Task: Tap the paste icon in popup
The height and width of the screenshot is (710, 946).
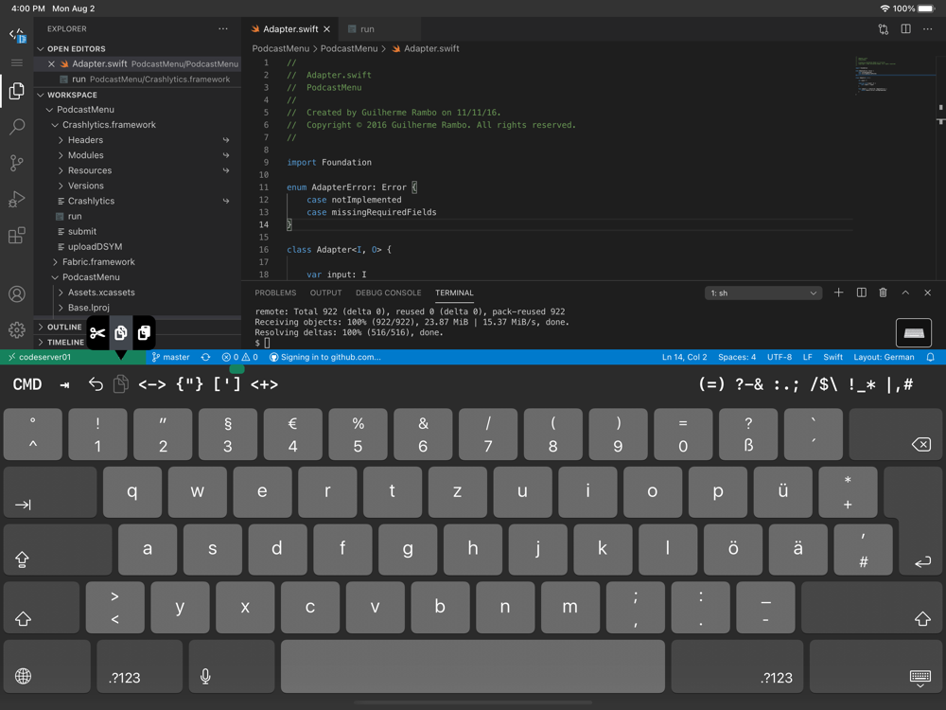Action: pyautogui.click(x=144, y=332)
